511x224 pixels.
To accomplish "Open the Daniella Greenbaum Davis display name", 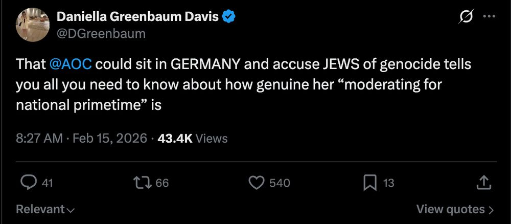I will point(137,17).
